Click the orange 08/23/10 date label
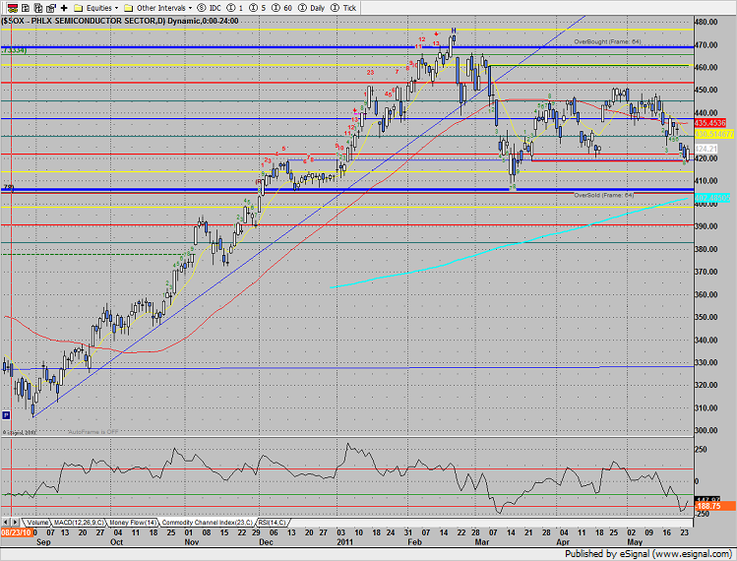This screenshot has height=561, width=737. 17,532
